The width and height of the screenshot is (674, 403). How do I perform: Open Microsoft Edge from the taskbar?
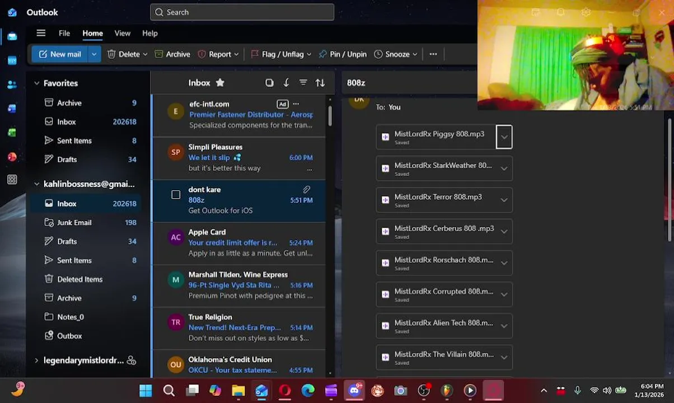308,390
